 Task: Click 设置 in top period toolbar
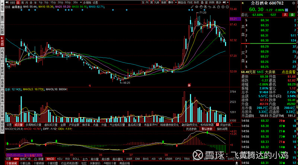pos(95,3)
